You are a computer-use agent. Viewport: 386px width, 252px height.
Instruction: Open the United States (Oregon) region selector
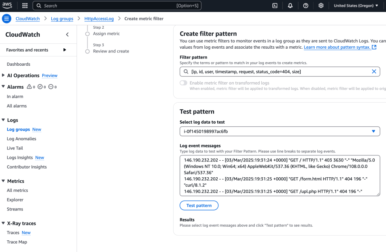click(x=356, y=6)
